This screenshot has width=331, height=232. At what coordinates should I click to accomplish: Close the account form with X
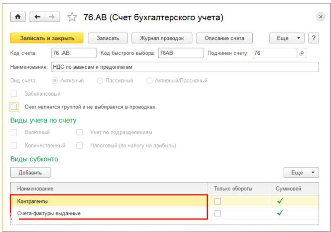[x=321, y=17]
